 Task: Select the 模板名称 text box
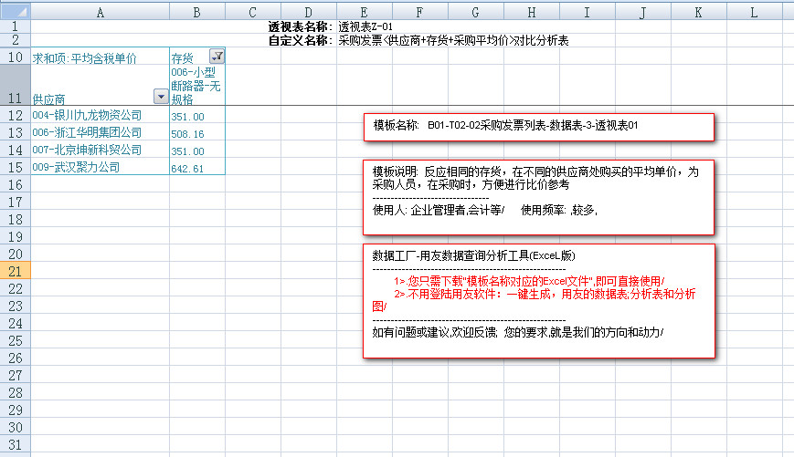538,127
